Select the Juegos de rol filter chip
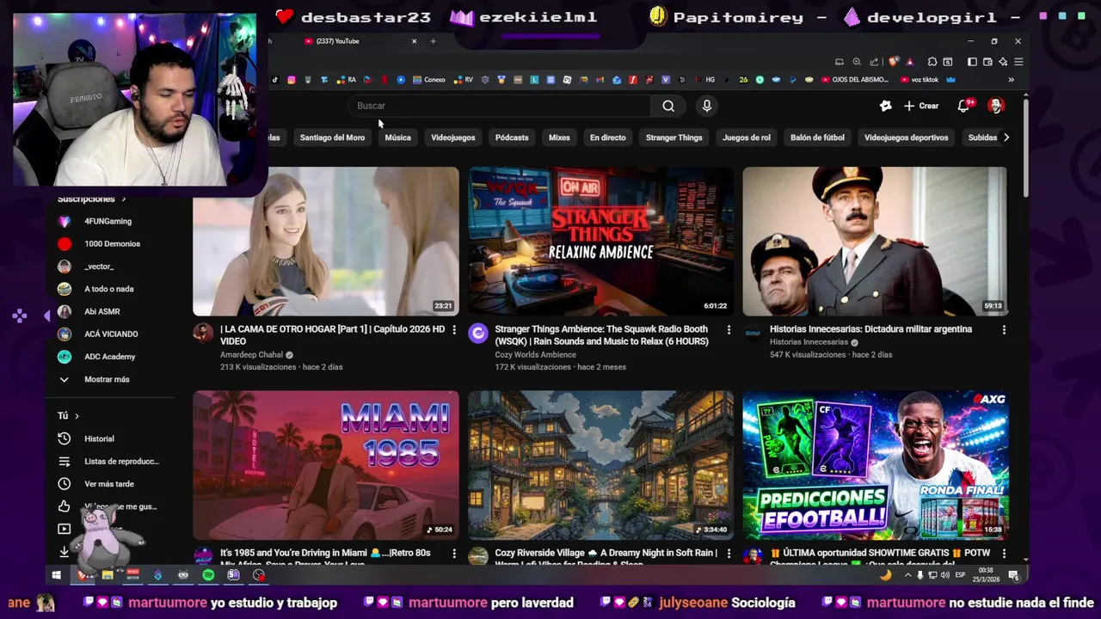Viewport: 1101px width, 619px height. coord(746,138)
